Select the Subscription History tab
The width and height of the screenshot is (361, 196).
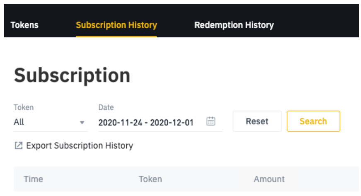[x=116, y=25]
